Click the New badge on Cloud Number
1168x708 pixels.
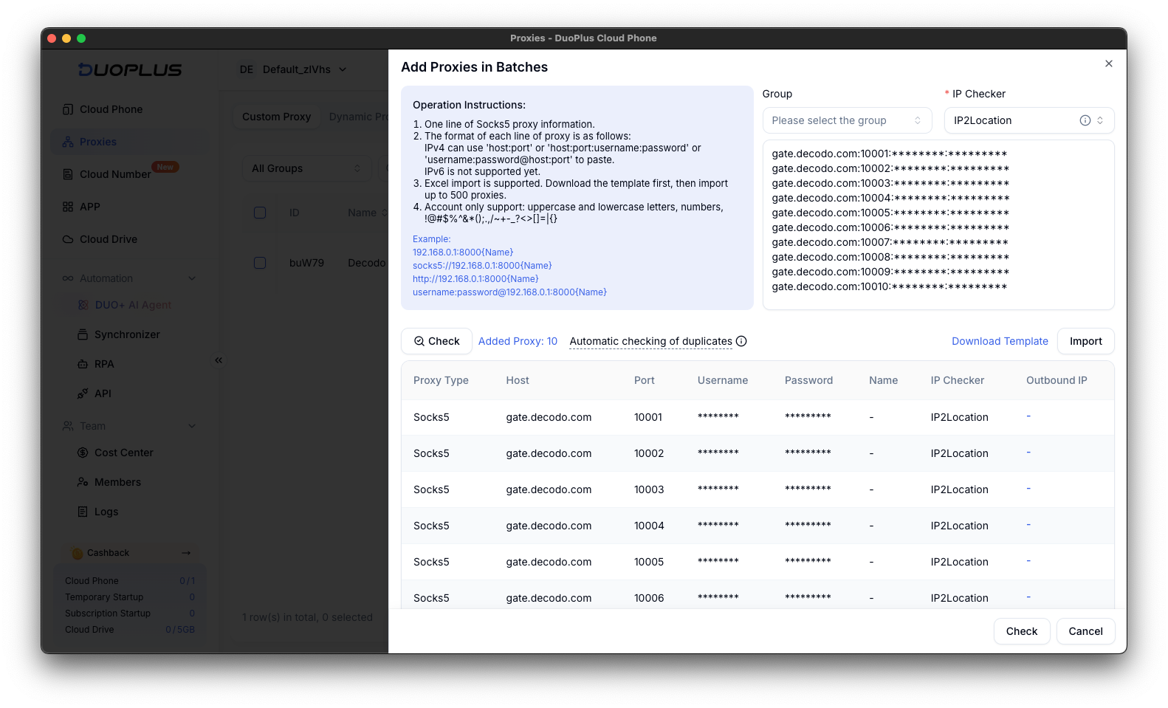coord(165,167)
